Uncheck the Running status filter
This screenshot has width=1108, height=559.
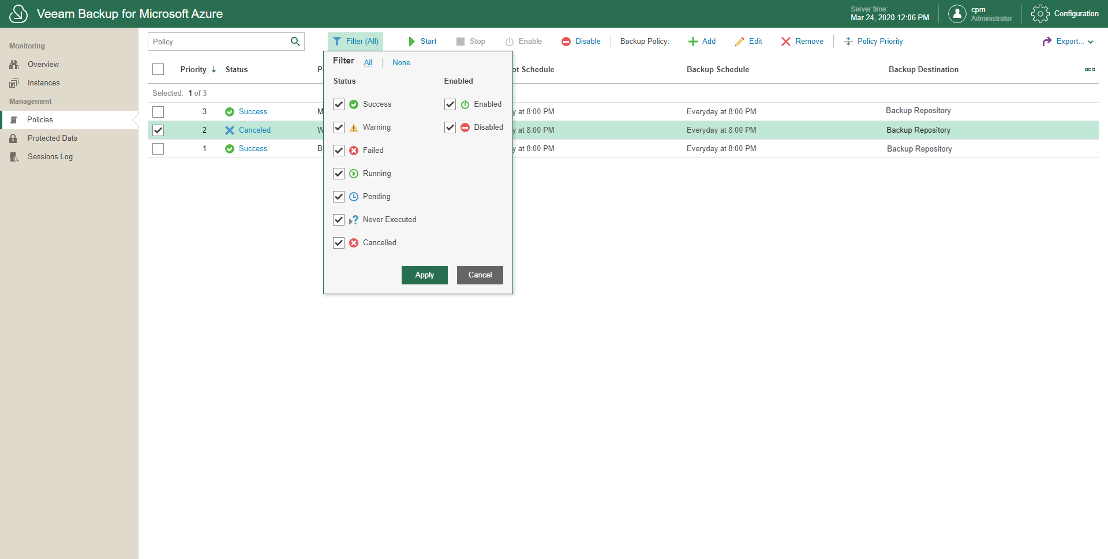[339, 174]
